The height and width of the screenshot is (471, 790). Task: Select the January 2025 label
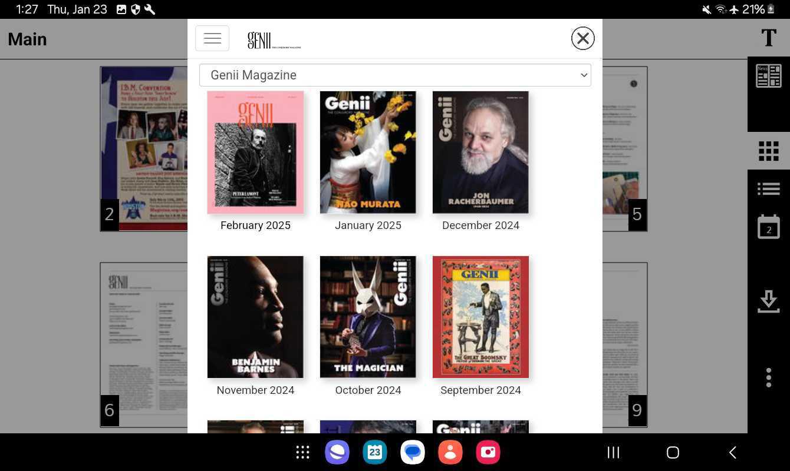point(368,225)
